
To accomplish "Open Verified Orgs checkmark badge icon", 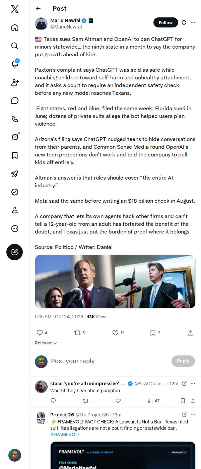I will 15,192.
